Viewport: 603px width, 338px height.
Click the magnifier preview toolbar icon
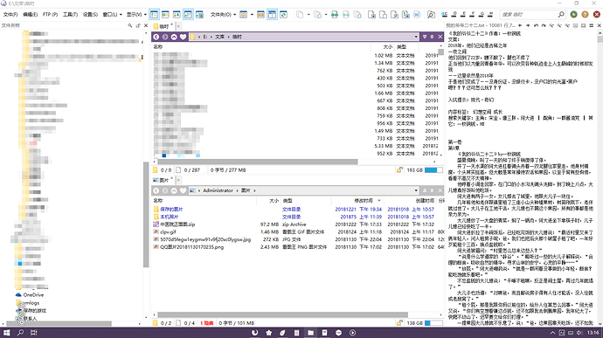[x=431, y=15]
